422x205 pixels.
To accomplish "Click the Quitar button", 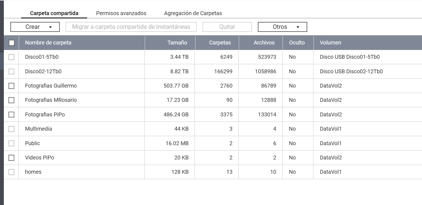I will point(227,27).
